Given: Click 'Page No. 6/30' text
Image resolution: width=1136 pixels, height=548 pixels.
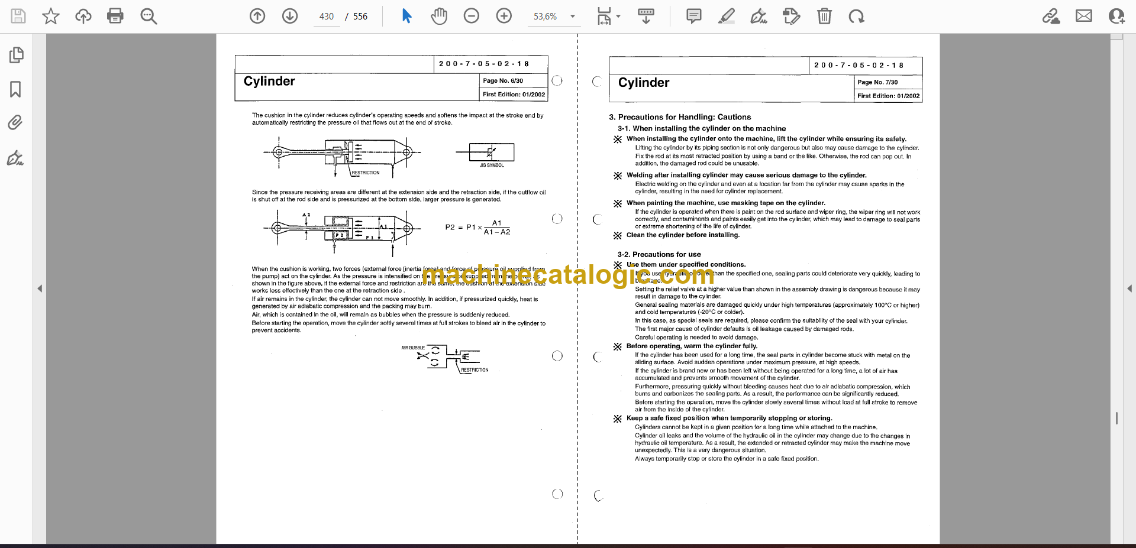Looking at the screenshot, I should pyautogui.click(x=503, y=80).
